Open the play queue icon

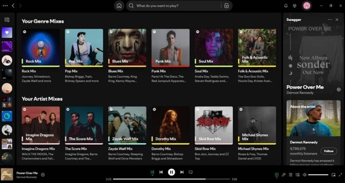coord(291,175)
